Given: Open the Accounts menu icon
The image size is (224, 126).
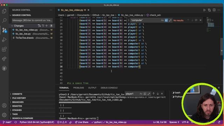Looking at the screenshot, I should point(4,106).
